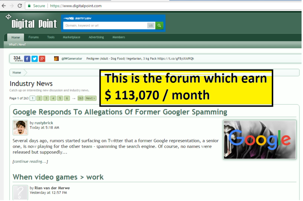The image size is (303, 201).
Task: Open the t.co link in the tweet
Action: point(176,59)
